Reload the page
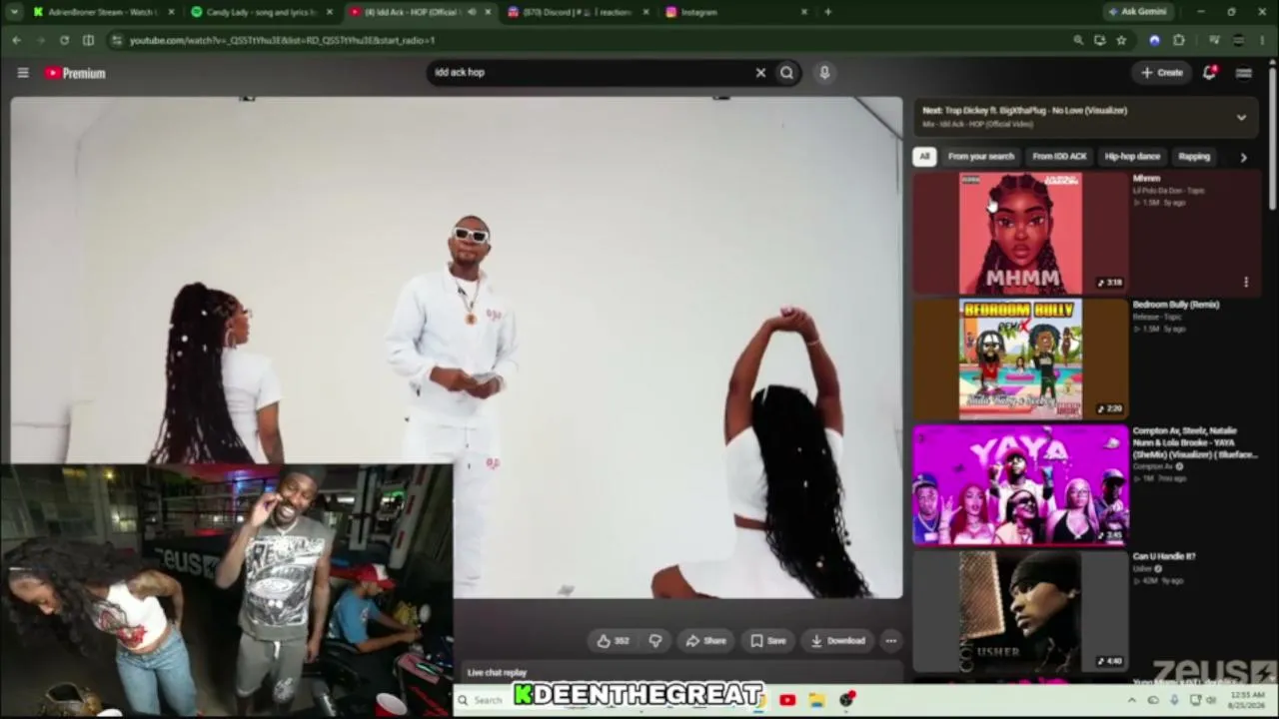This screenshot has height=719, width=1279. coord(64,40)
